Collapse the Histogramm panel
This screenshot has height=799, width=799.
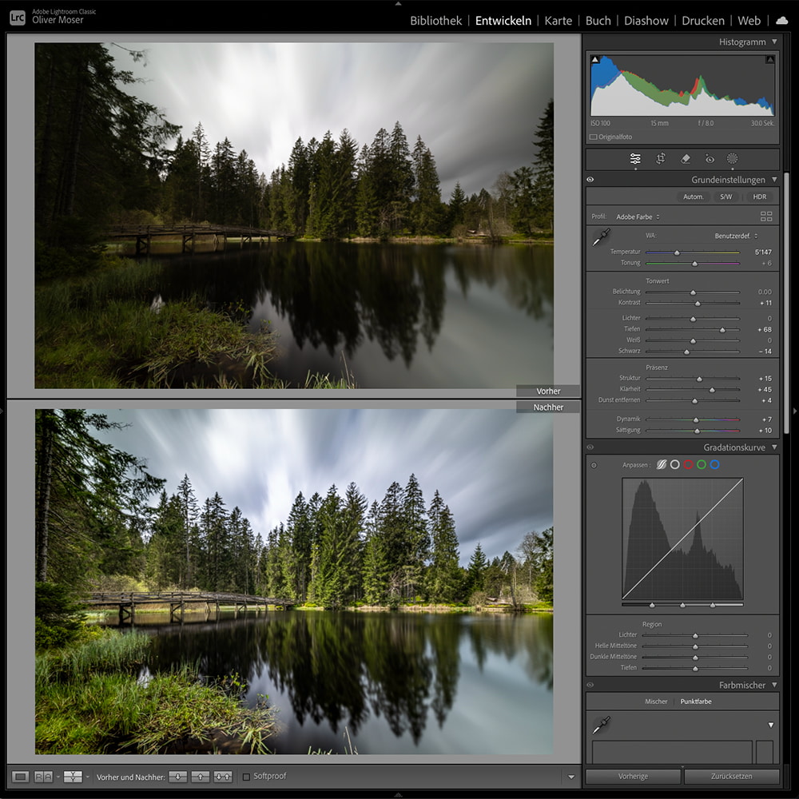point(774,42)
